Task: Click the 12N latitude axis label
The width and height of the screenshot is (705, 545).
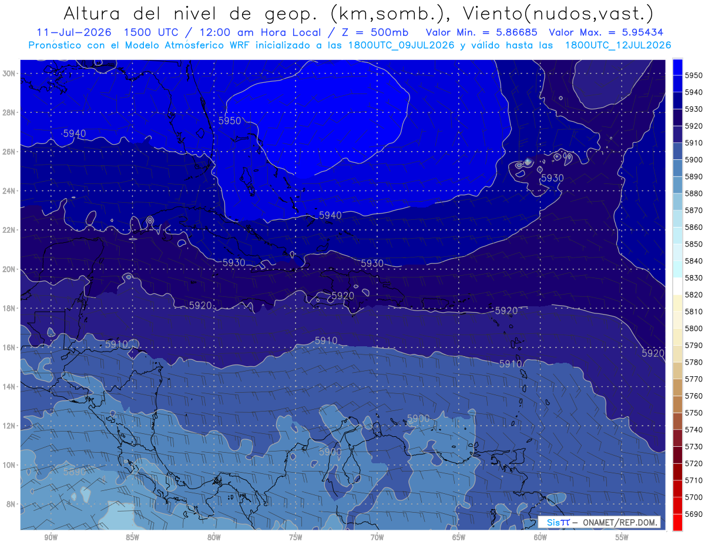Action: pos(8,426)
